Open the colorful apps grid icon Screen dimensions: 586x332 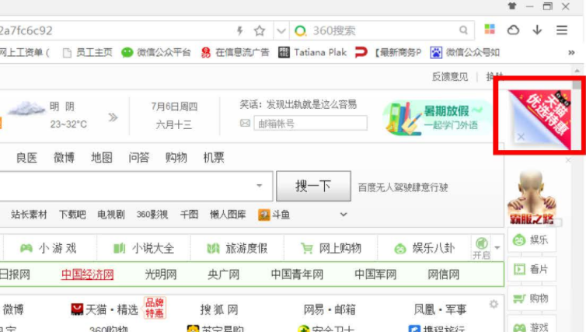pos(490,30)
